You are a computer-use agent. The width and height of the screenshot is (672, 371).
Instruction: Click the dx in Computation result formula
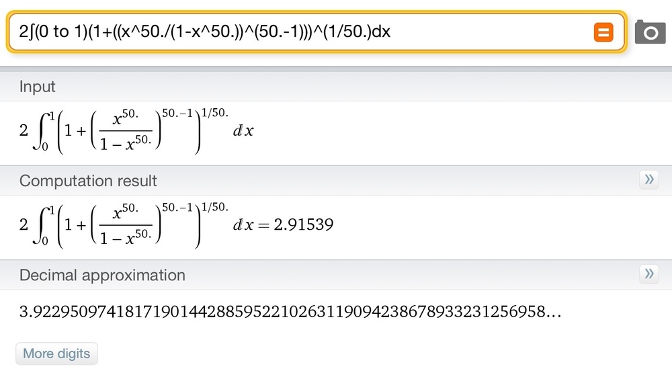pyautogui.click(x=243, y=224)
